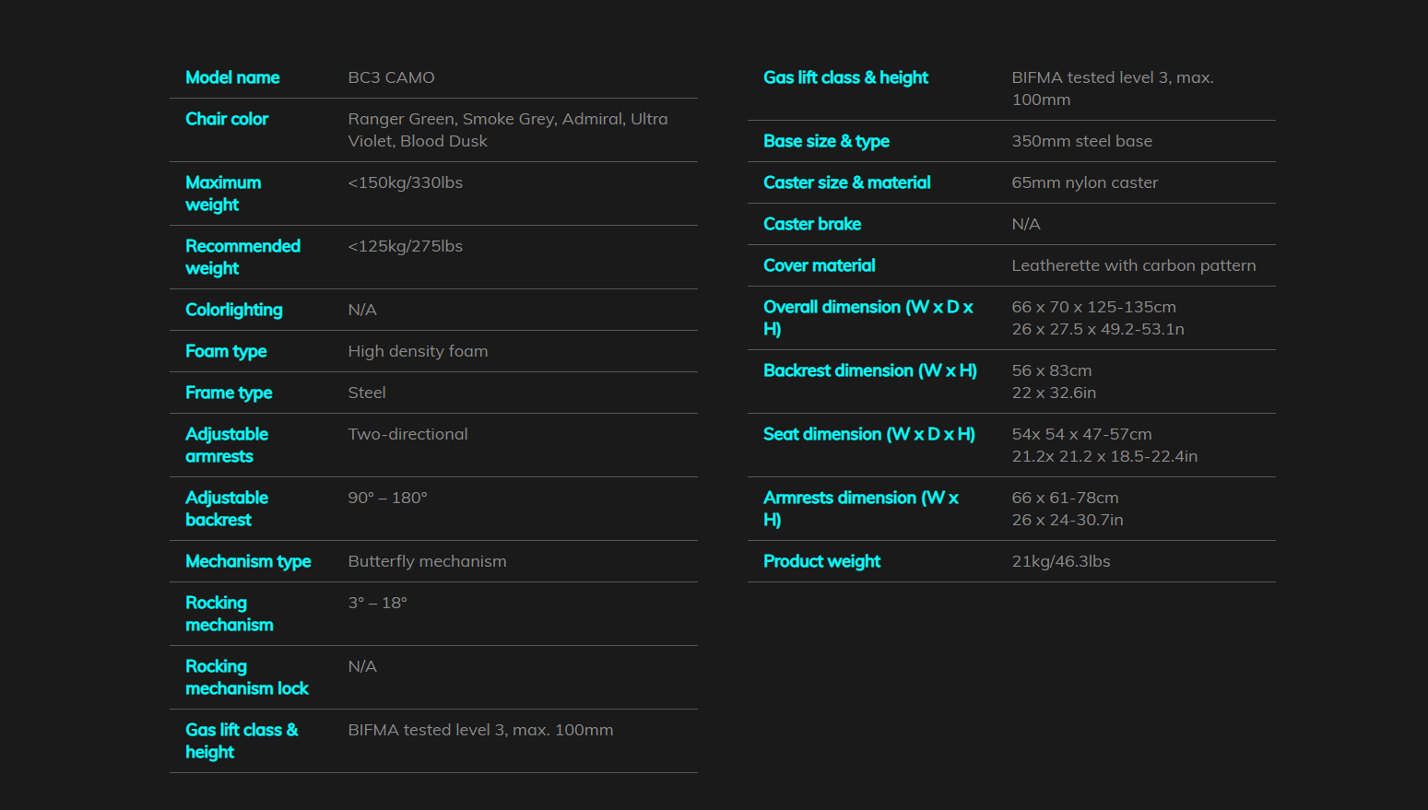Select "Leatherette with carbon pattern" value
This screenshot has width=1428, height=810.
(x=1134, y=265)
